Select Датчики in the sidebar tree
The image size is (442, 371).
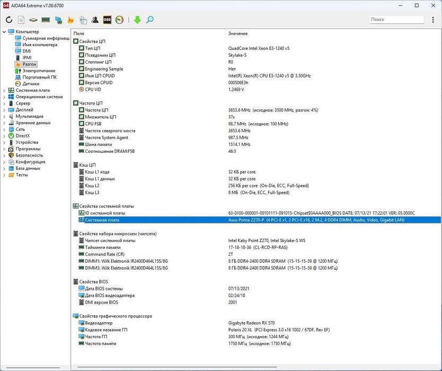31,84
